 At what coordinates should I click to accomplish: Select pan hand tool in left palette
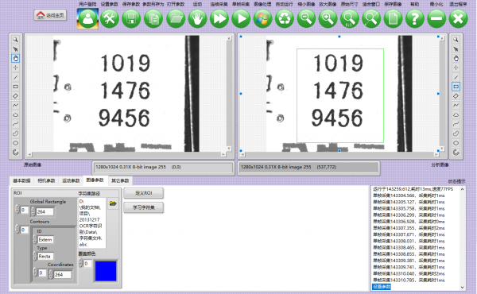[x=15, y=58]
